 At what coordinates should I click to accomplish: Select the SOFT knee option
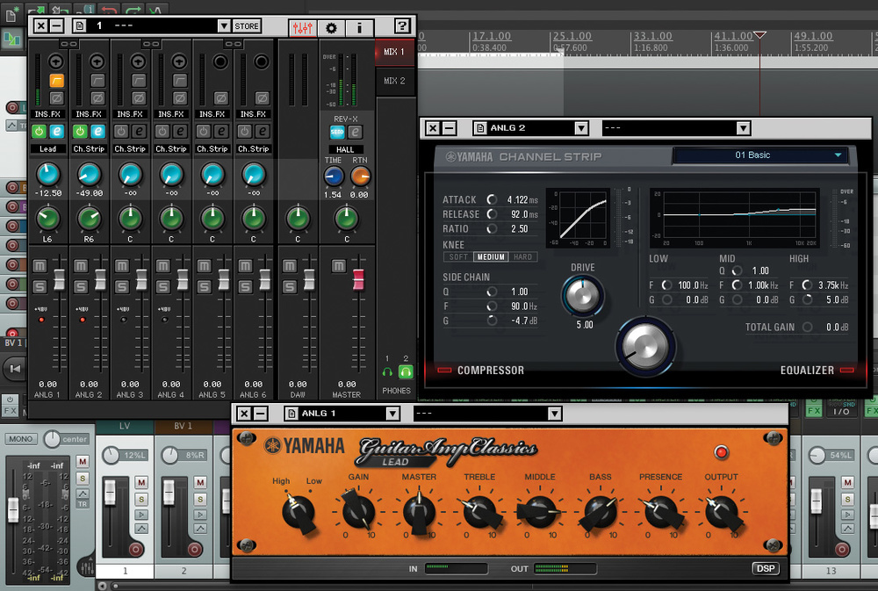pyautogui.click(x=458, y=257)
